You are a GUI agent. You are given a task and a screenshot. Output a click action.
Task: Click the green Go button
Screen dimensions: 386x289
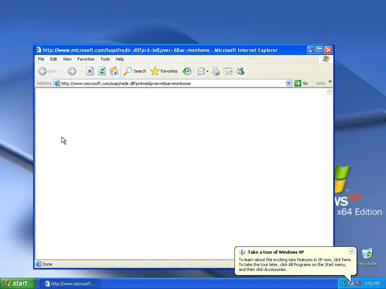(x=301, y=83)
